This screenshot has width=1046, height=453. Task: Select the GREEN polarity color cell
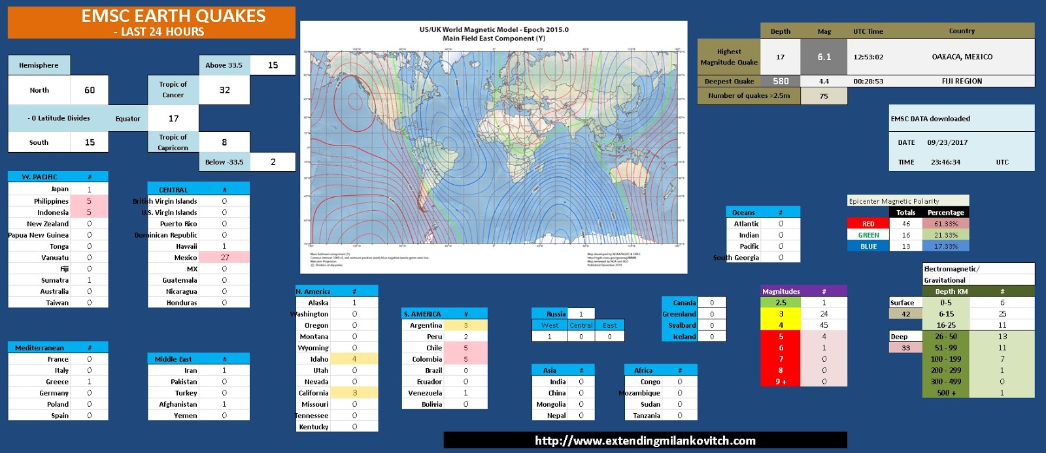(868, 235)
